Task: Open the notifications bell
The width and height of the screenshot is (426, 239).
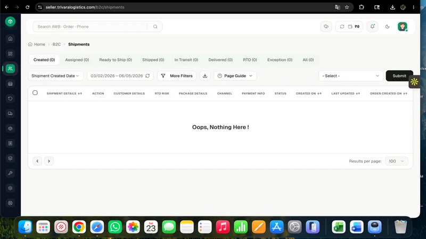Action: pos(372,27)
